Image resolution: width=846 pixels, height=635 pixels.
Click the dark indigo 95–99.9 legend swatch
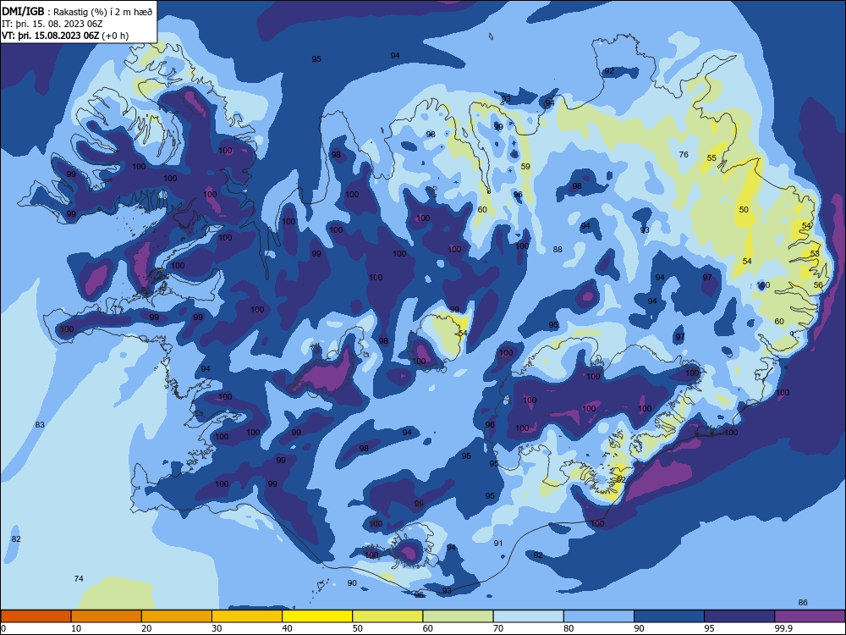(x=739, y=616)
